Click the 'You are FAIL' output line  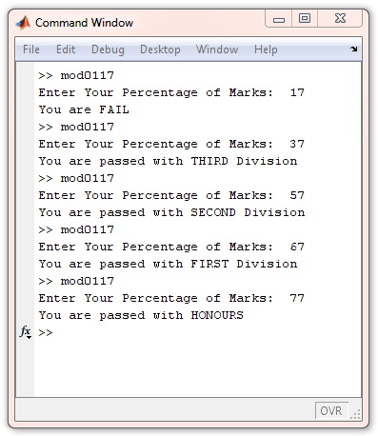pyautogui.click(x=84, y=109)
